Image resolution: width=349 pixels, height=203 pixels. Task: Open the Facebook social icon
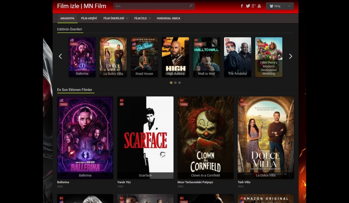(242, 6)
